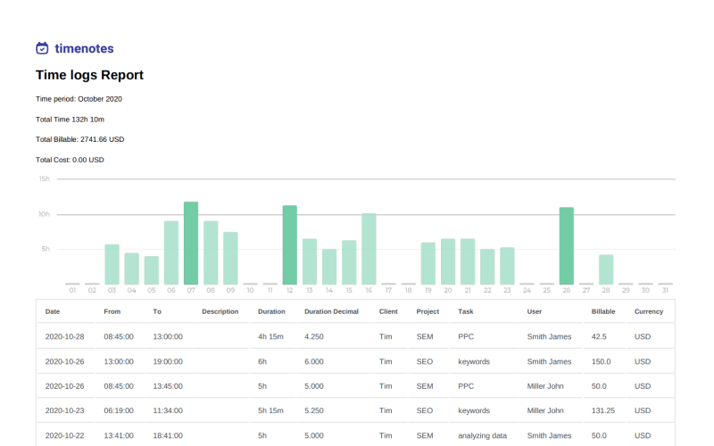
Task: Click the SEO project cell for 2020-10-23
Action: click(425, 410)
